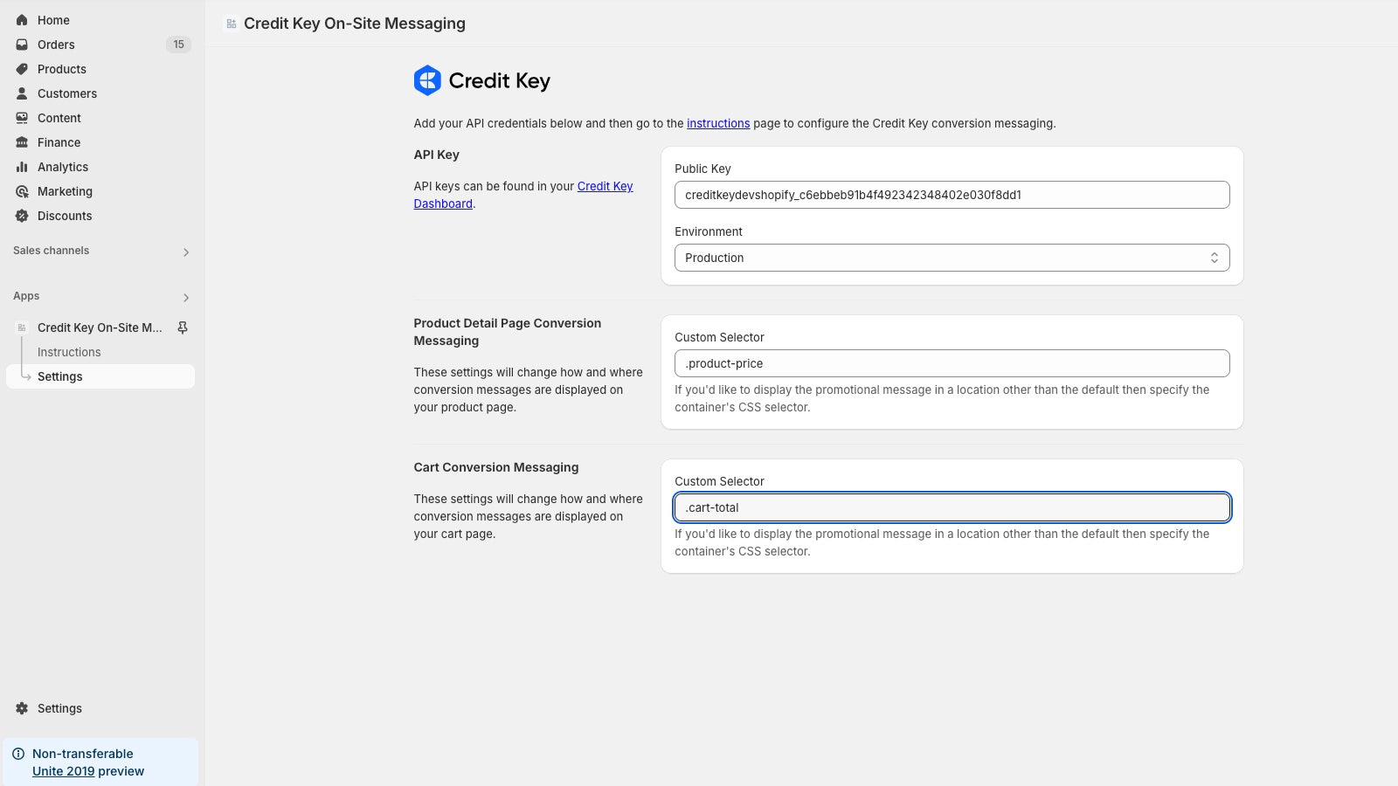Click the Product Detail Page Conversion Messaging heading

(x=508, y=332)
